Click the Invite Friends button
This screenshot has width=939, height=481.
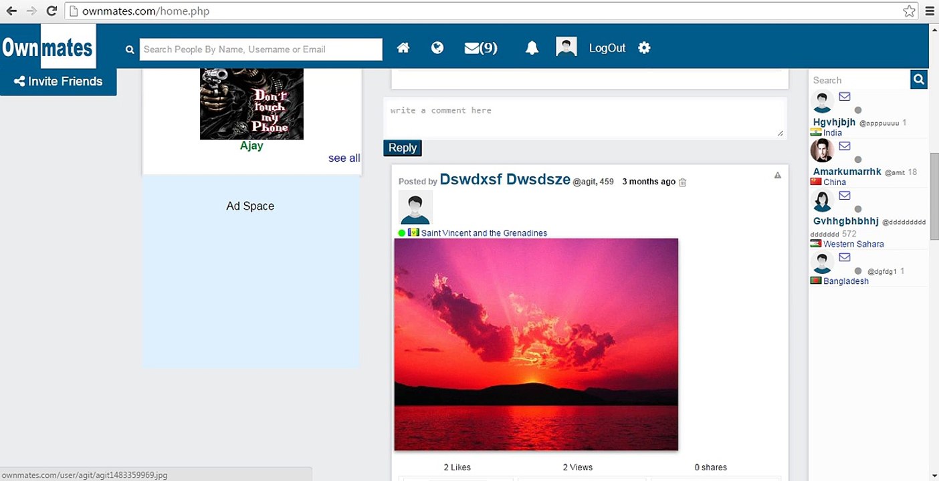coord(58,82)
